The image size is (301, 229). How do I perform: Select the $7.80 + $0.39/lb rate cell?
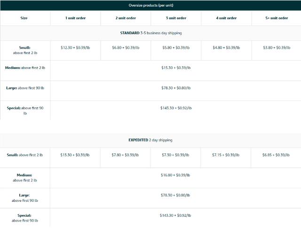tap(126, 155)
